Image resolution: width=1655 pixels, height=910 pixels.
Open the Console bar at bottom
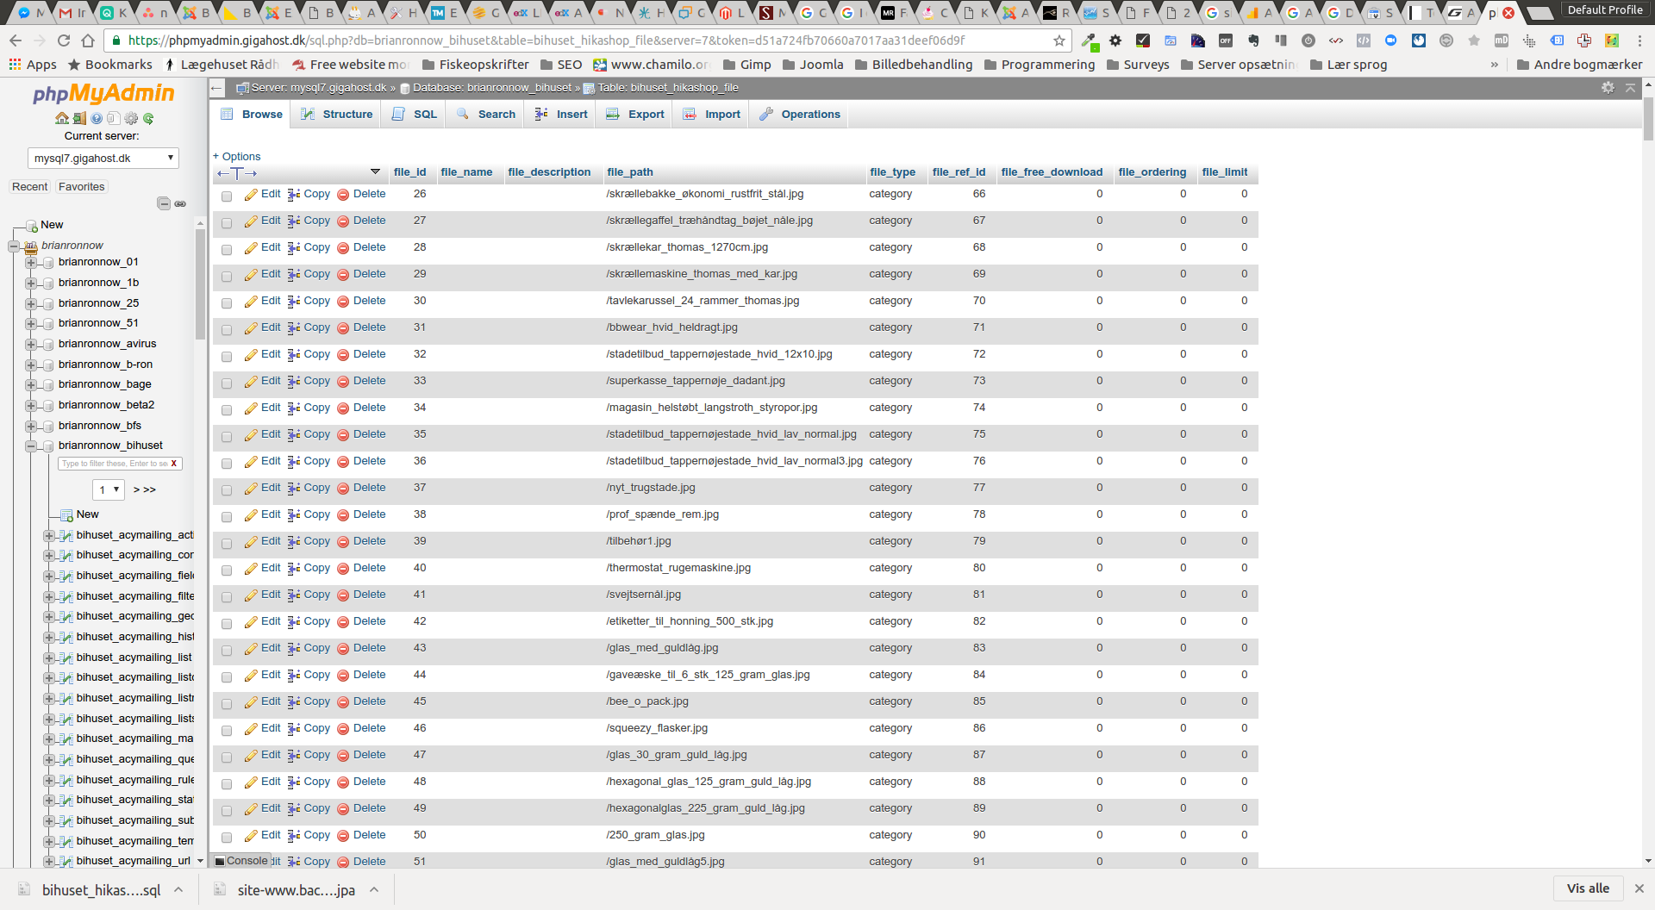click(242, 861)
